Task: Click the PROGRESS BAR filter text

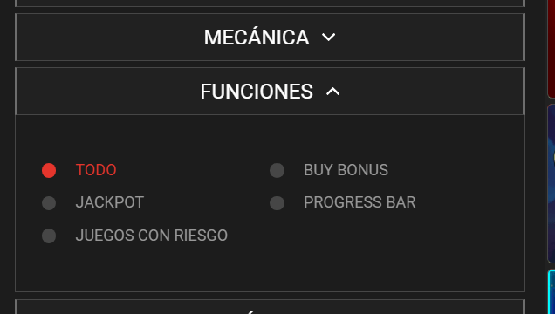Action: [360, 202]
